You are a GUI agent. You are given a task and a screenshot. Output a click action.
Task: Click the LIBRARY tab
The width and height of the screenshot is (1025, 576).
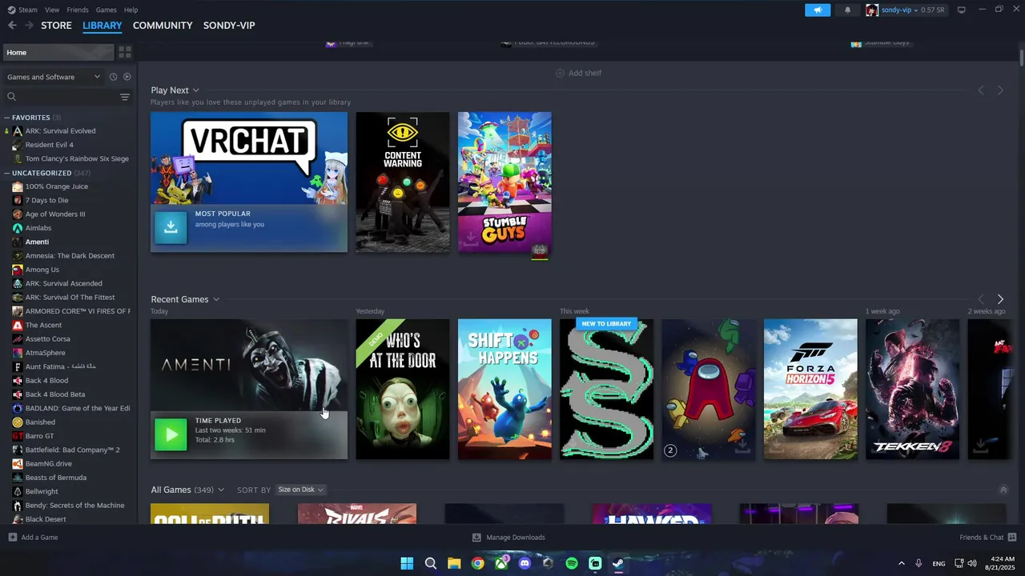102,26
